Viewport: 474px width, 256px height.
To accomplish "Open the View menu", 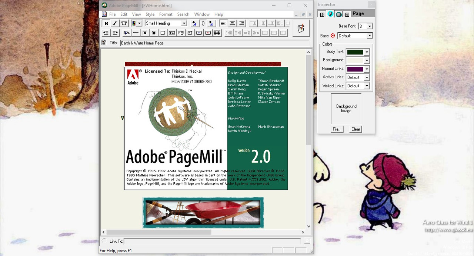I will click(137, 14).
